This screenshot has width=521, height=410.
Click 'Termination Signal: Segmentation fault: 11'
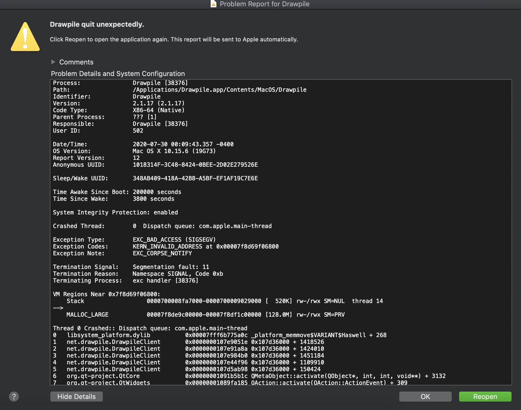coord(131,267)
